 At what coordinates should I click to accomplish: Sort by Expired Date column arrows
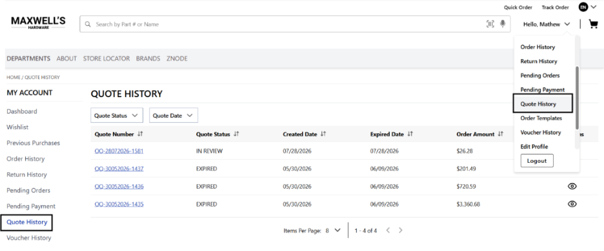click(x=410, y=134)
